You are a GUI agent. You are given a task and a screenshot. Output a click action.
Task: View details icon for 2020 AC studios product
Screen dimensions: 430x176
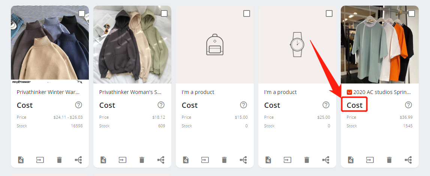[351, 160]
